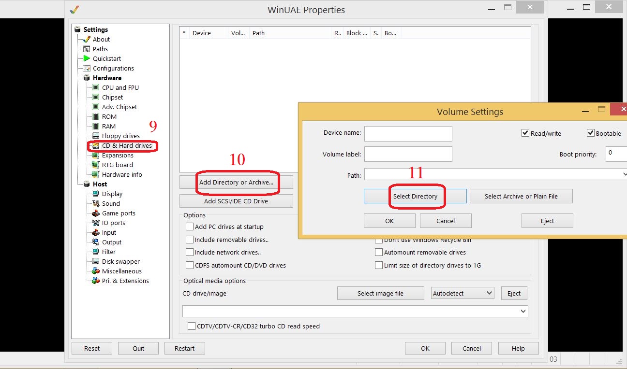The height and width of the screenshot is (369, 627).
Task: Click the RTG board icon
Action: 96,165
